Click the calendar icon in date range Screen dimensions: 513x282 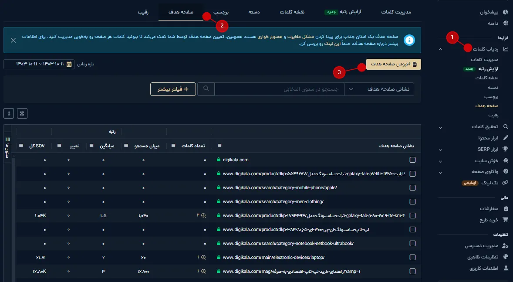point(69,64)
